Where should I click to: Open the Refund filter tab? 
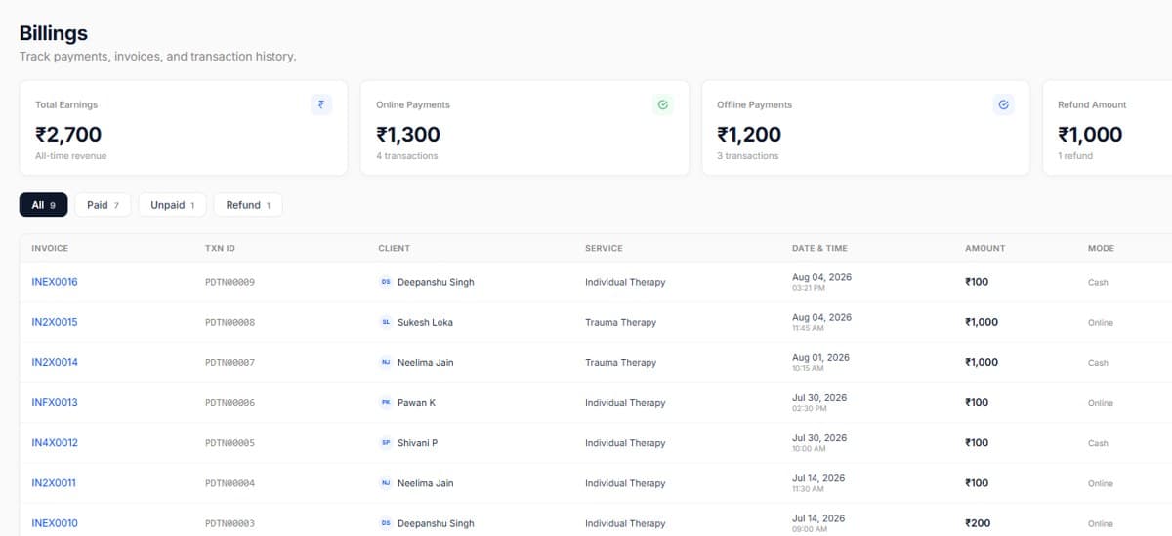pos(248,205)
